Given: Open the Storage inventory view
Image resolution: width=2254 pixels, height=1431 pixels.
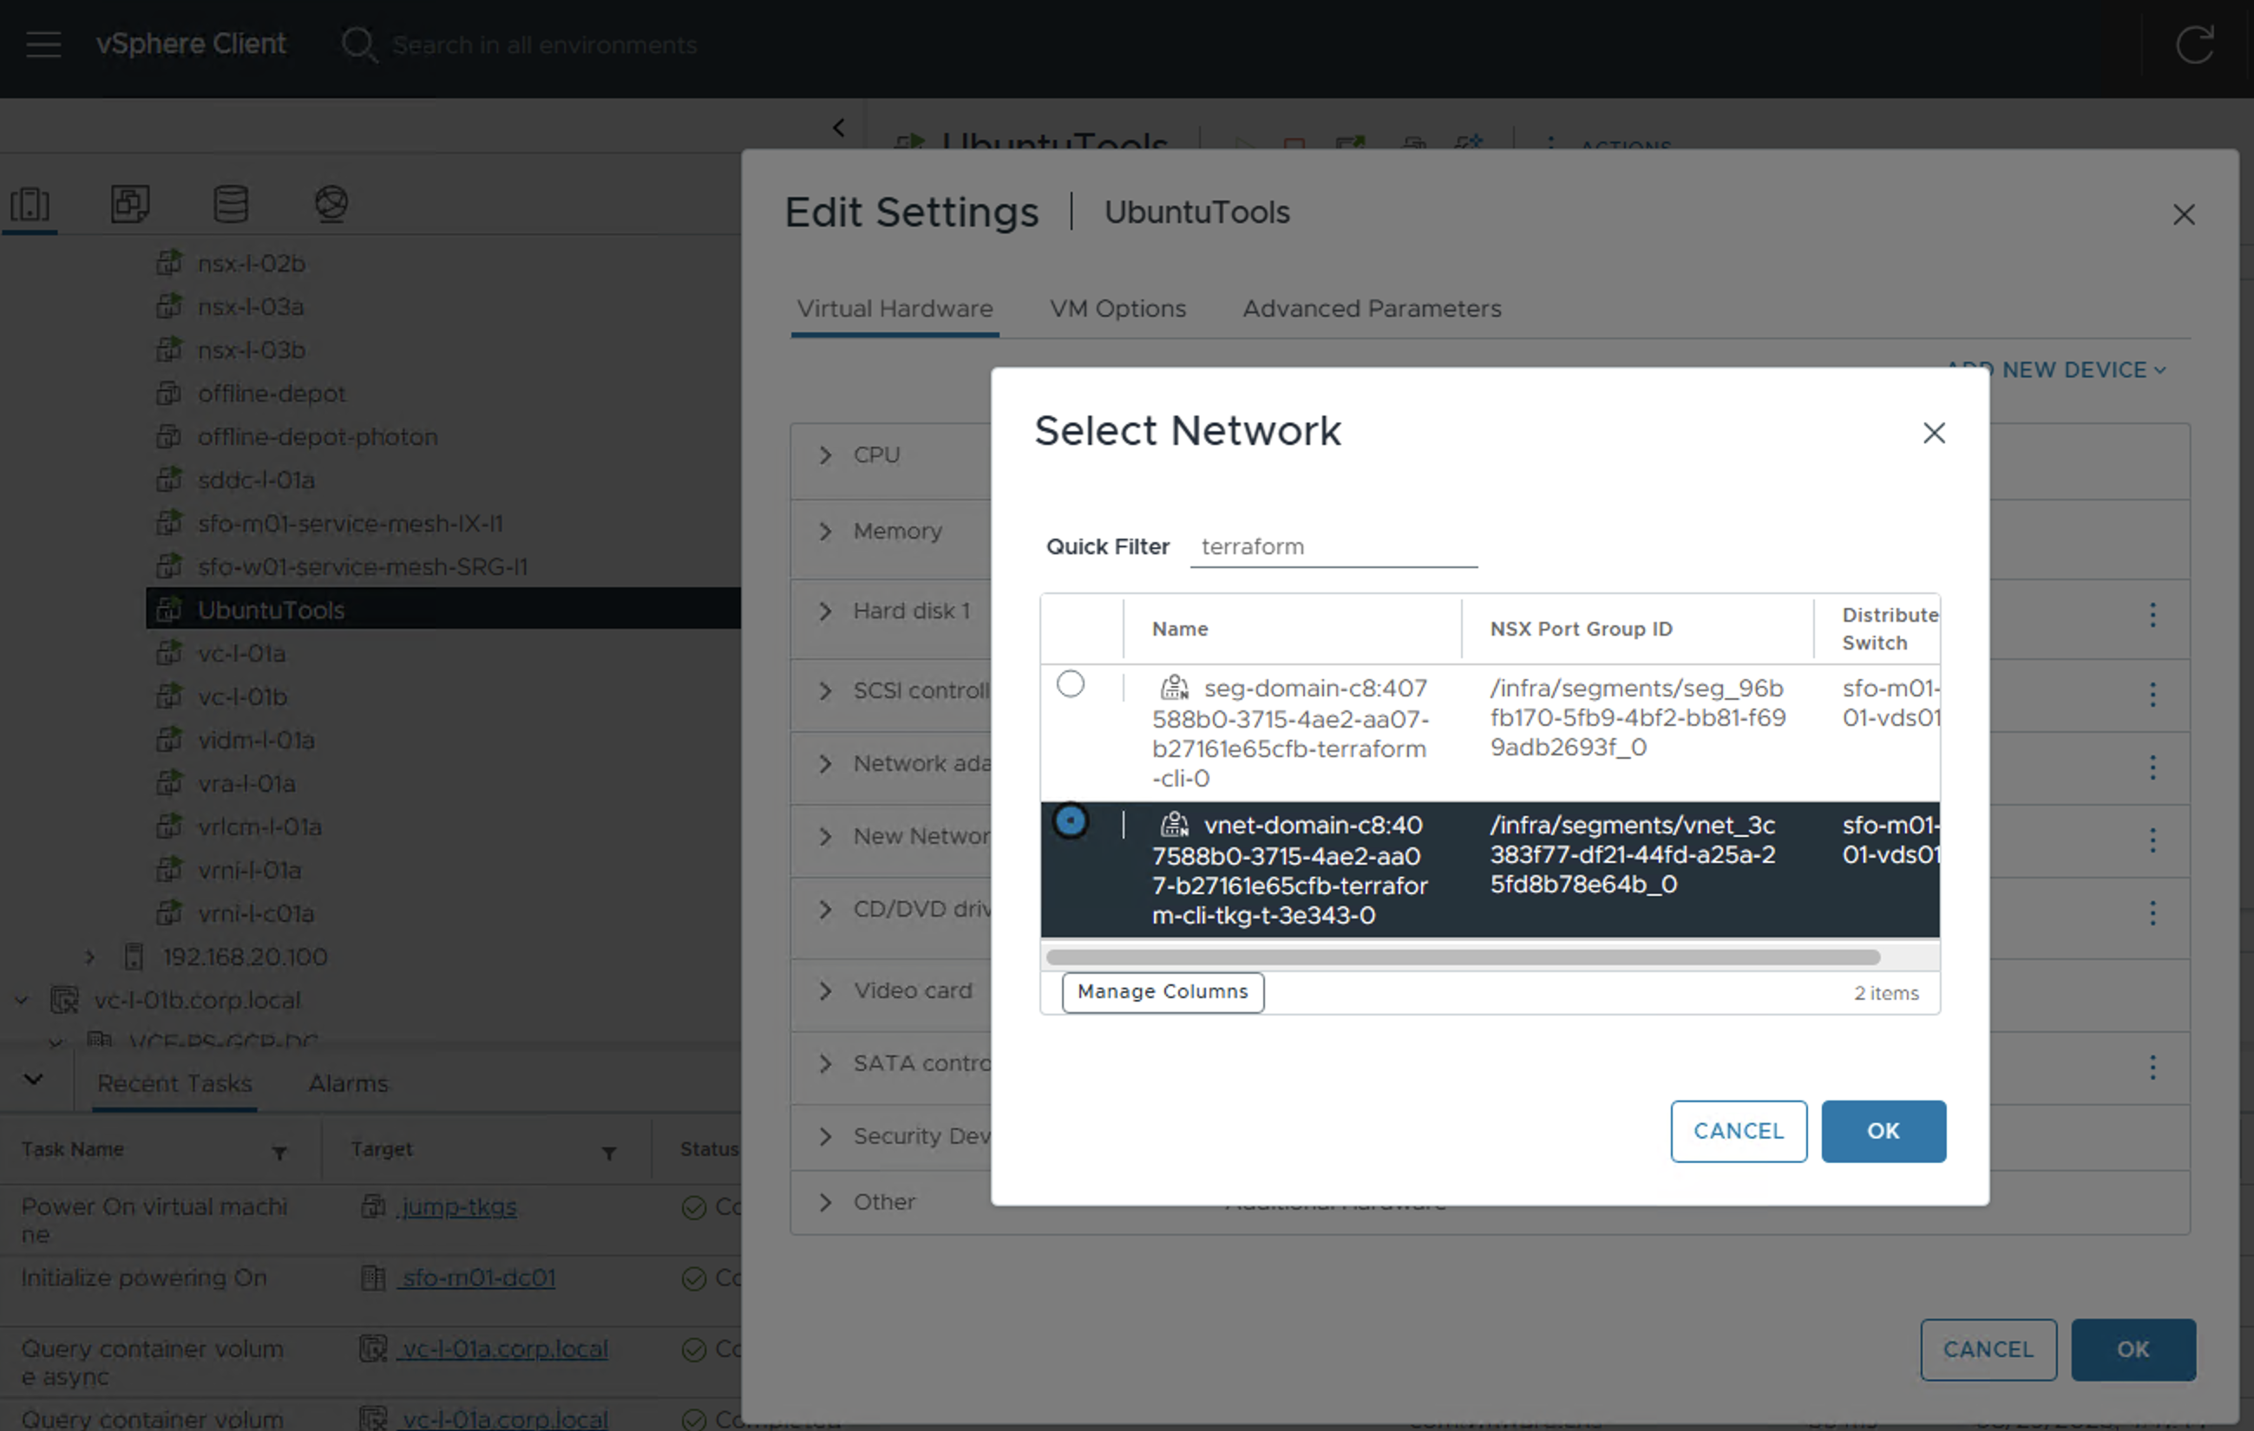Looking at the screenshot, I should [230, 203].
